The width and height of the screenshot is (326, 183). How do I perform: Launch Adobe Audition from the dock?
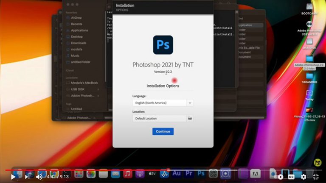[177, 173]
